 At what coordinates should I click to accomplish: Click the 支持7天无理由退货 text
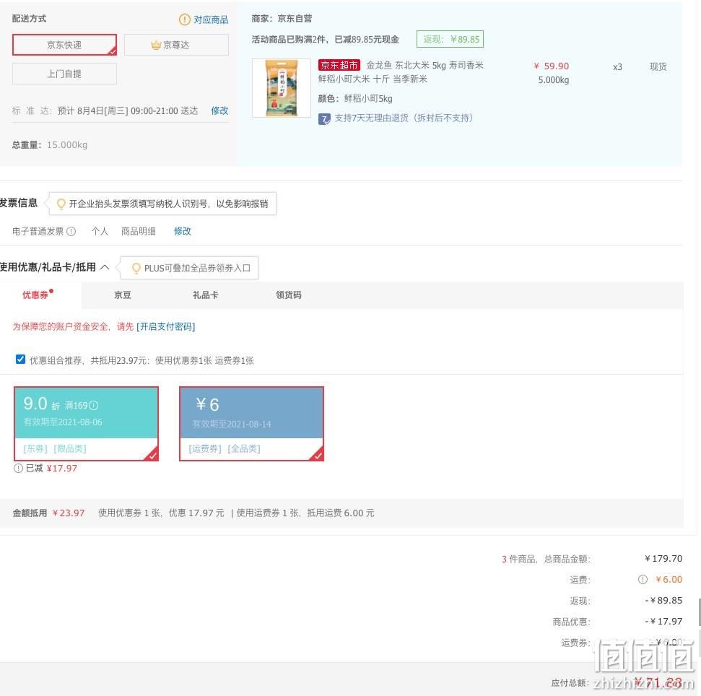pyautogui.click(x=404, y=118)
